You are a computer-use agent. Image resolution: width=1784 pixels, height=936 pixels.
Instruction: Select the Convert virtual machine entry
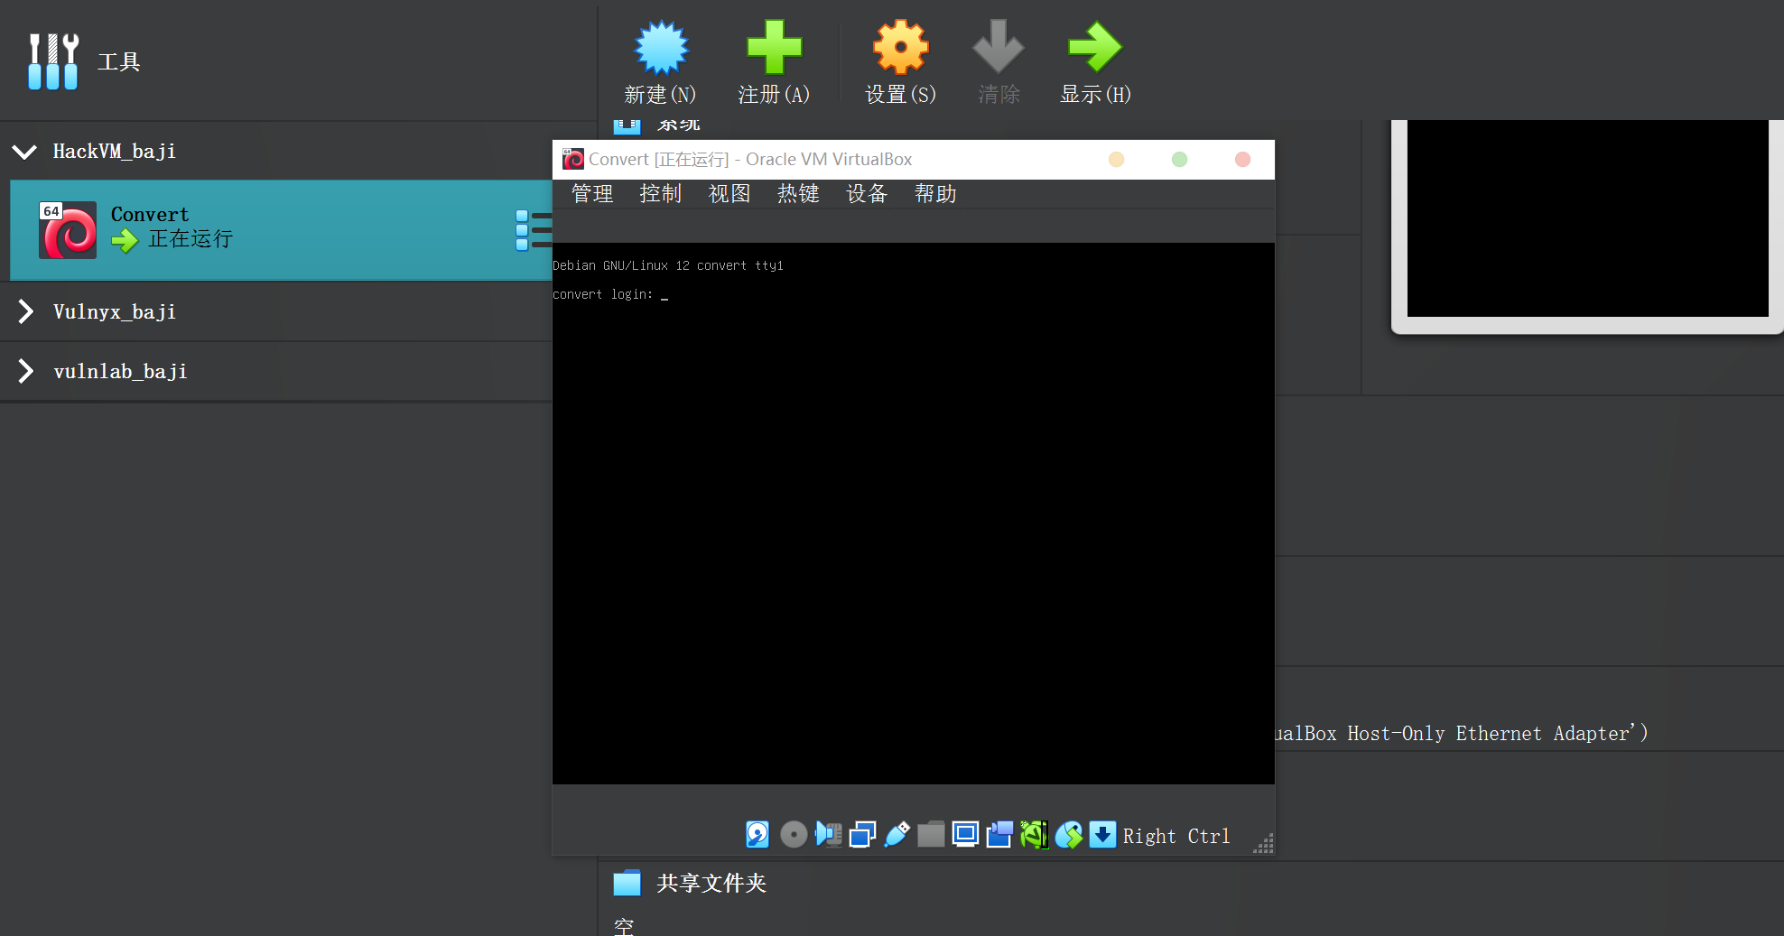click(x=281, y=230)
